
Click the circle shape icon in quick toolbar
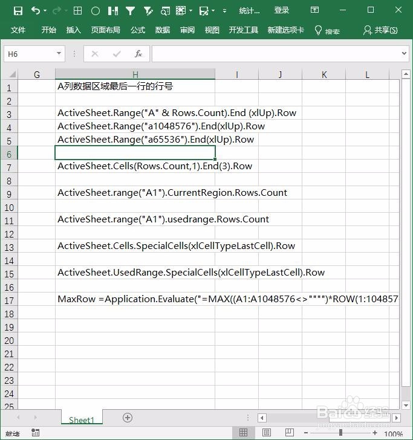96,11
